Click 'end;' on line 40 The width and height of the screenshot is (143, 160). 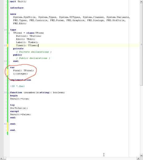tap(13, 124)
